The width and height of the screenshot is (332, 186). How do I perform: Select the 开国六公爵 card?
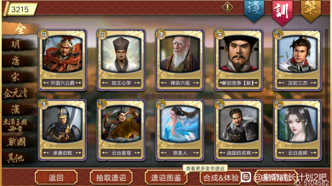62,60
